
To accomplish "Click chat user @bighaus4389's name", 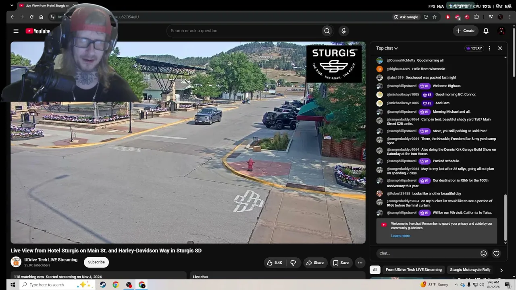I will 398,69.
